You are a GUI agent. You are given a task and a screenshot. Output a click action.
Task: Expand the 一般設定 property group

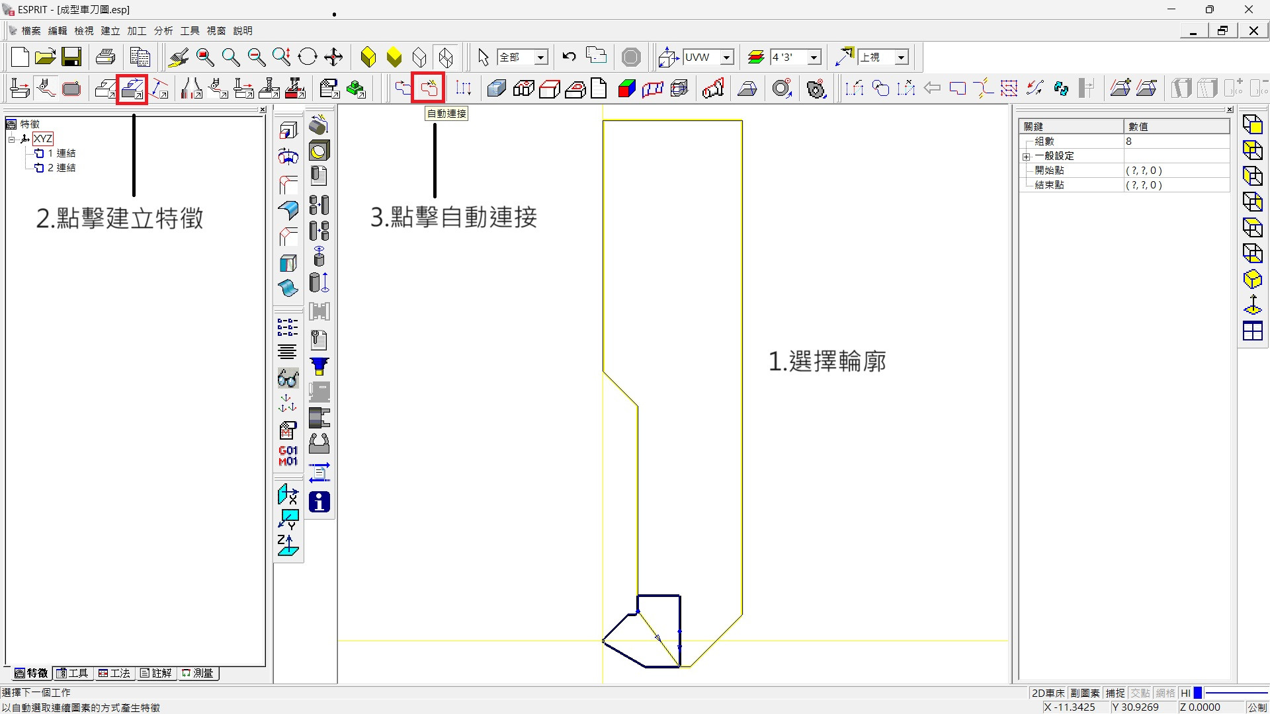1027,157
